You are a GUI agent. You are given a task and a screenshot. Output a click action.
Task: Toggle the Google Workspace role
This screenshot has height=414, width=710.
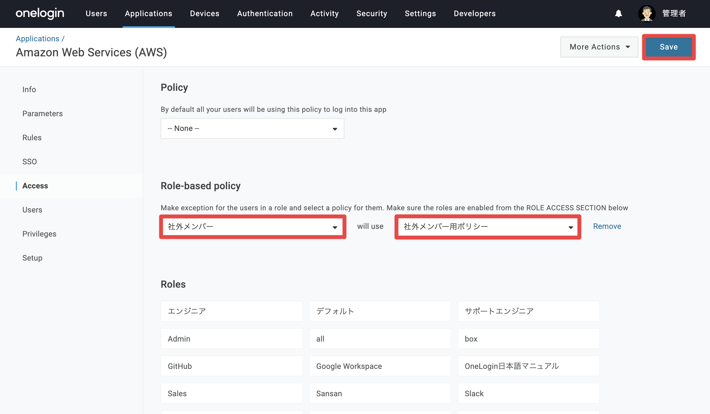point(380,366)
